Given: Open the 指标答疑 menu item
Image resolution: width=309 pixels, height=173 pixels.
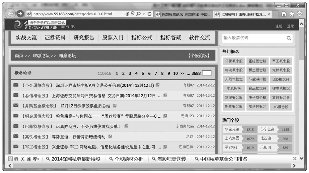Looking at the screenshot, I should point(171,38).
